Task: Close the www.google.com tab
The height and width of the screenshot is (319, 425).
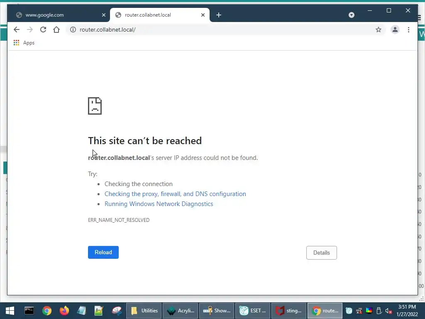Action: (103, 15)
